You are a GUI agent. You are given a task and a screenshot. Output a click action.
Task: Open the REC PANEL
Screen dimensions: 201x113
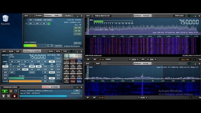point(47,20)
